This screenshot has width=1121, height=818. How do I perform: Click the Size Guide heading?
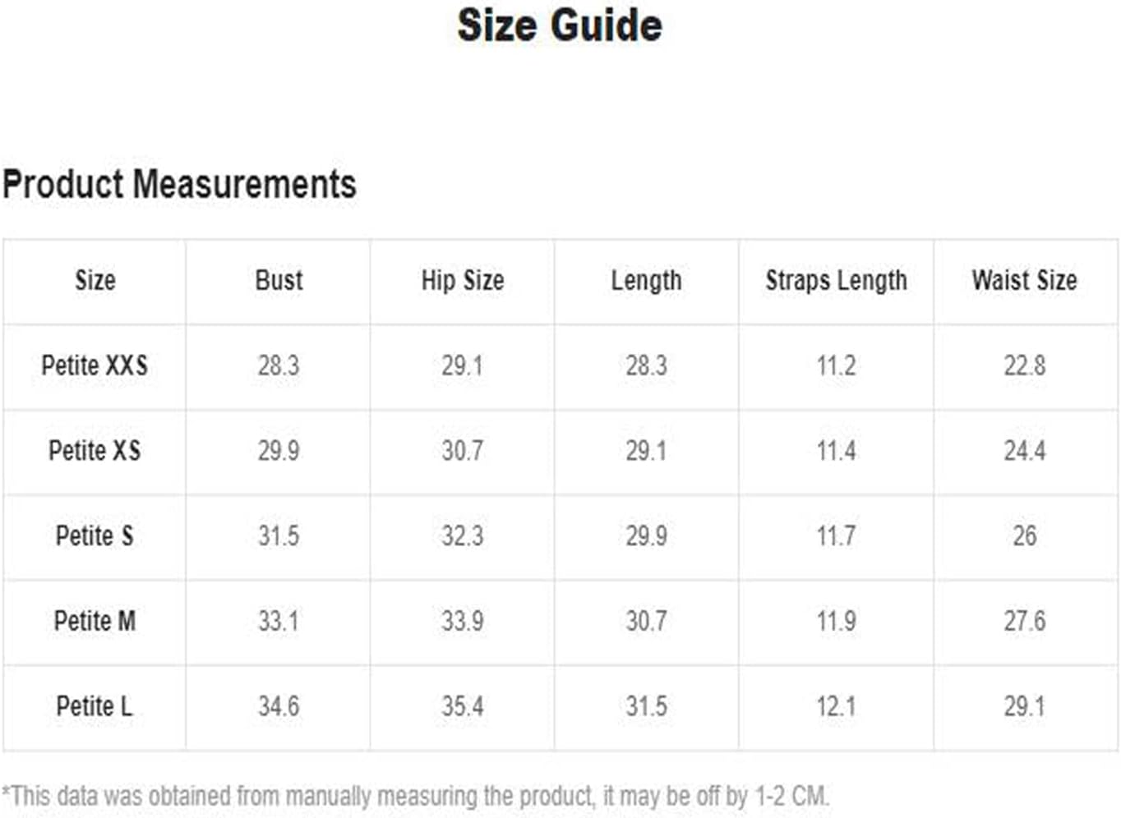point(560,25)
